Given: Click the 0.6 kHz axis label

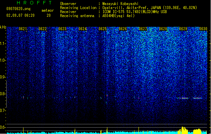Looking at the screenshot, I should pos(3,127).
